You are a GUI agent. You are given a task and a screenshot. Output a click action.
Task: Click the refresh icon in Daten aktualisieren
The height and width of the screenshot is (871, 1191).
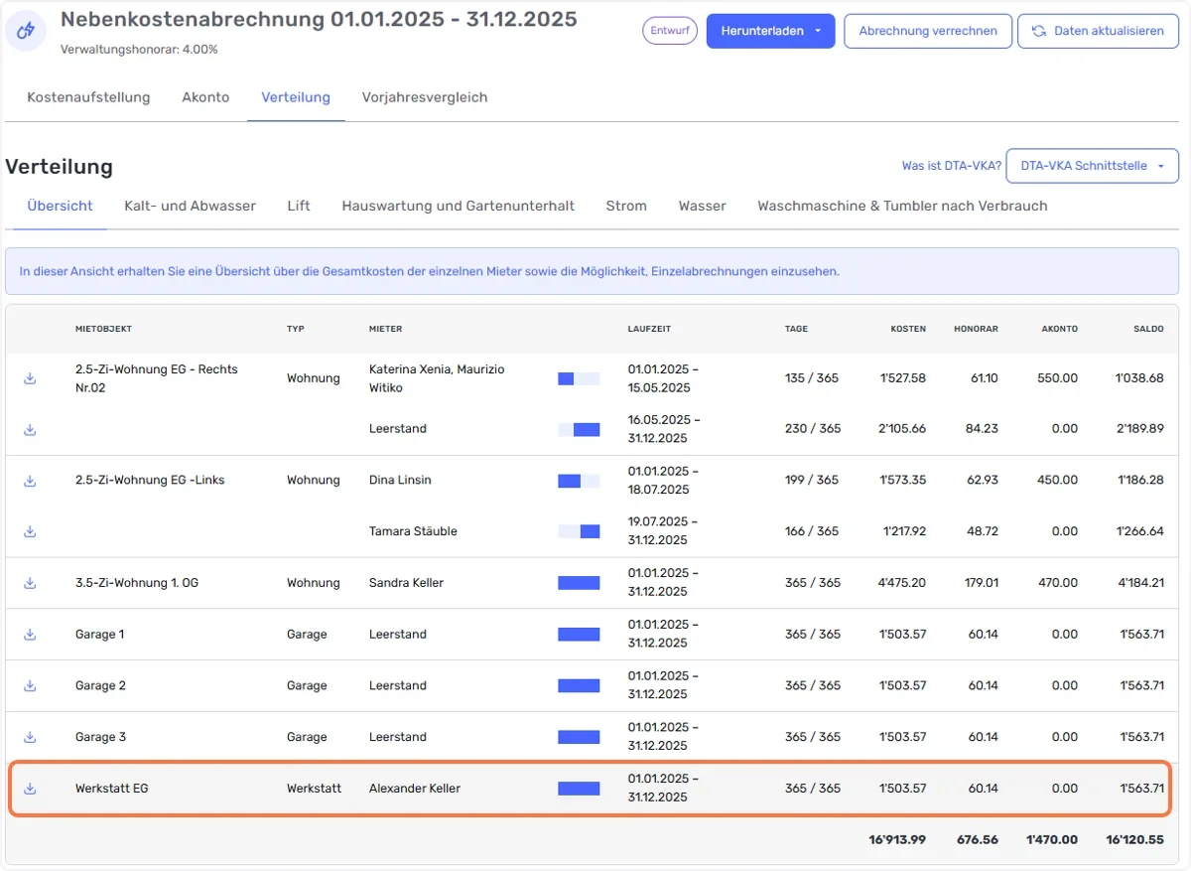coord(1038,31)
